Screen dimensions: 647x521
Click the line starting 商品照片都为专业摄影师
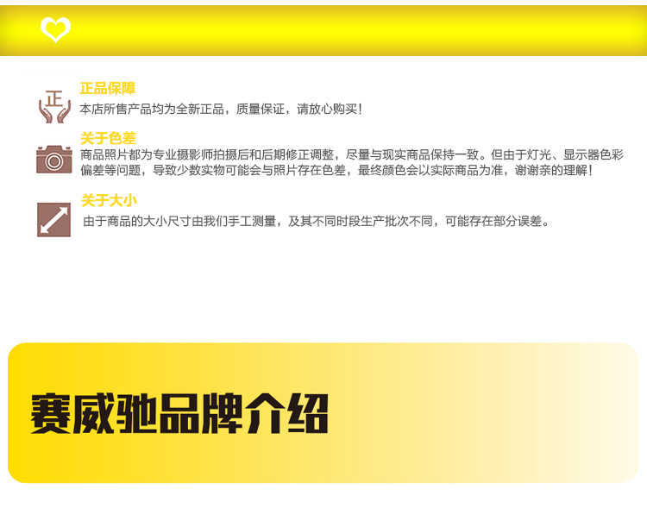[352, 154]
